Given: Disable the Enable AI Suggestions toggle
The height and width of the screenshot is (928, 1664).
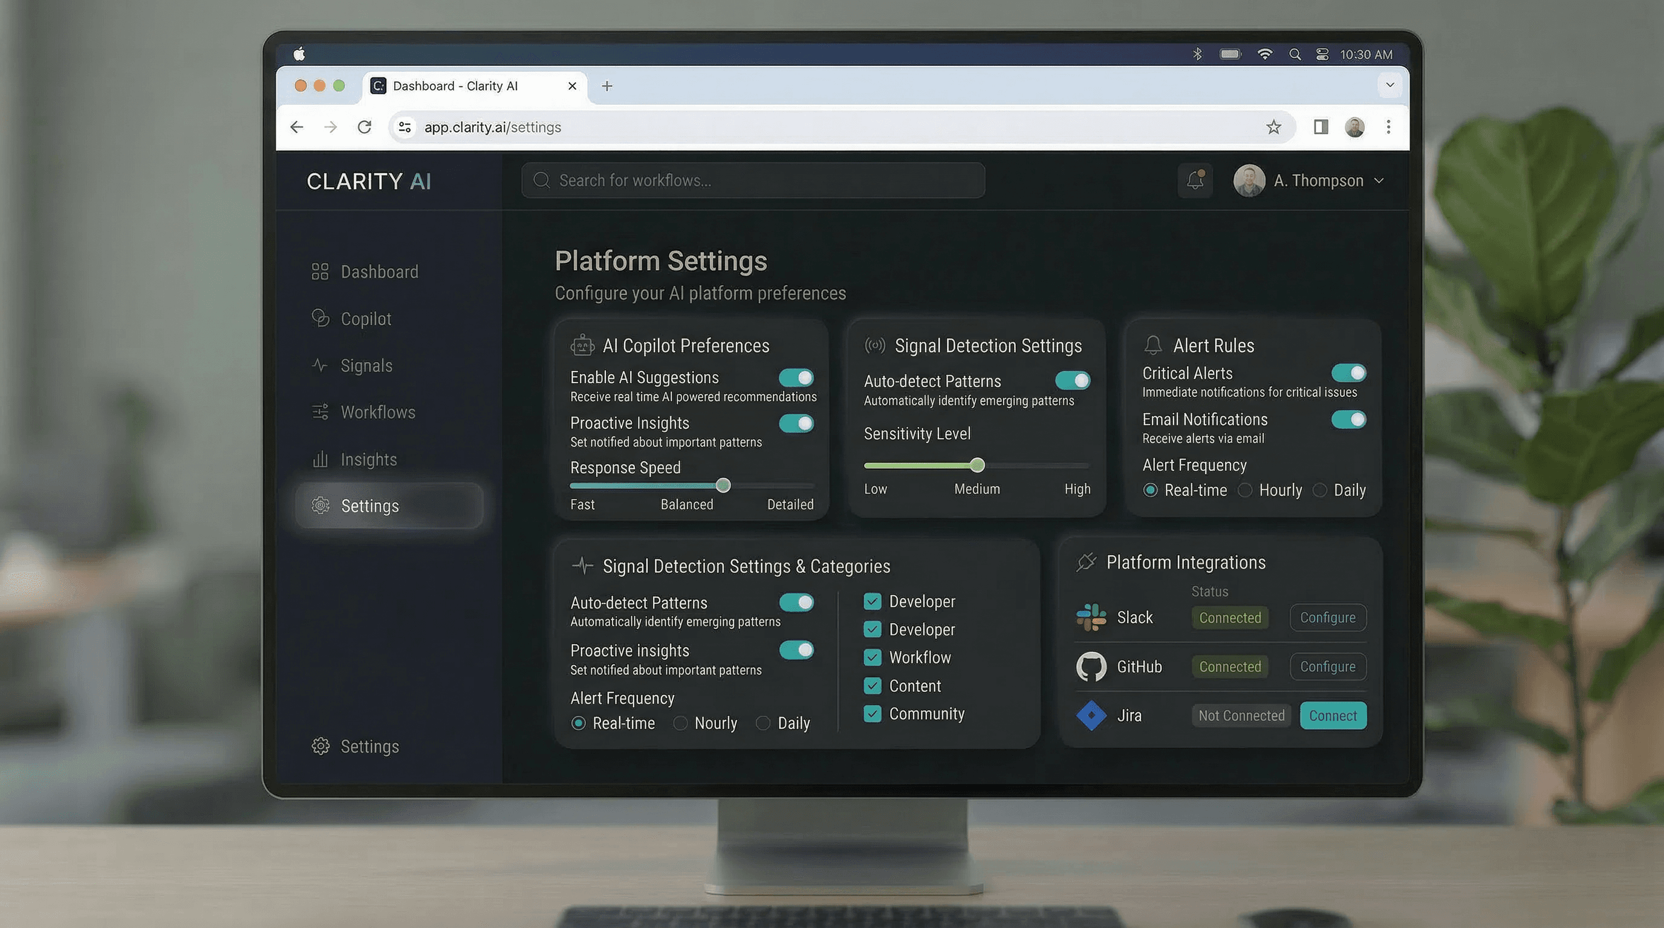Looking at the screenshot, I should pos(796,378).
